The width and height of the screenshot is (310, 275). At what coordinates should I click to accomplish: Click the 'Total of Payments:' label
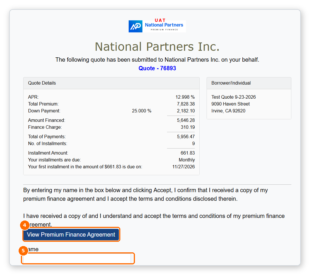pyautogui.click(x=47, y=137)
